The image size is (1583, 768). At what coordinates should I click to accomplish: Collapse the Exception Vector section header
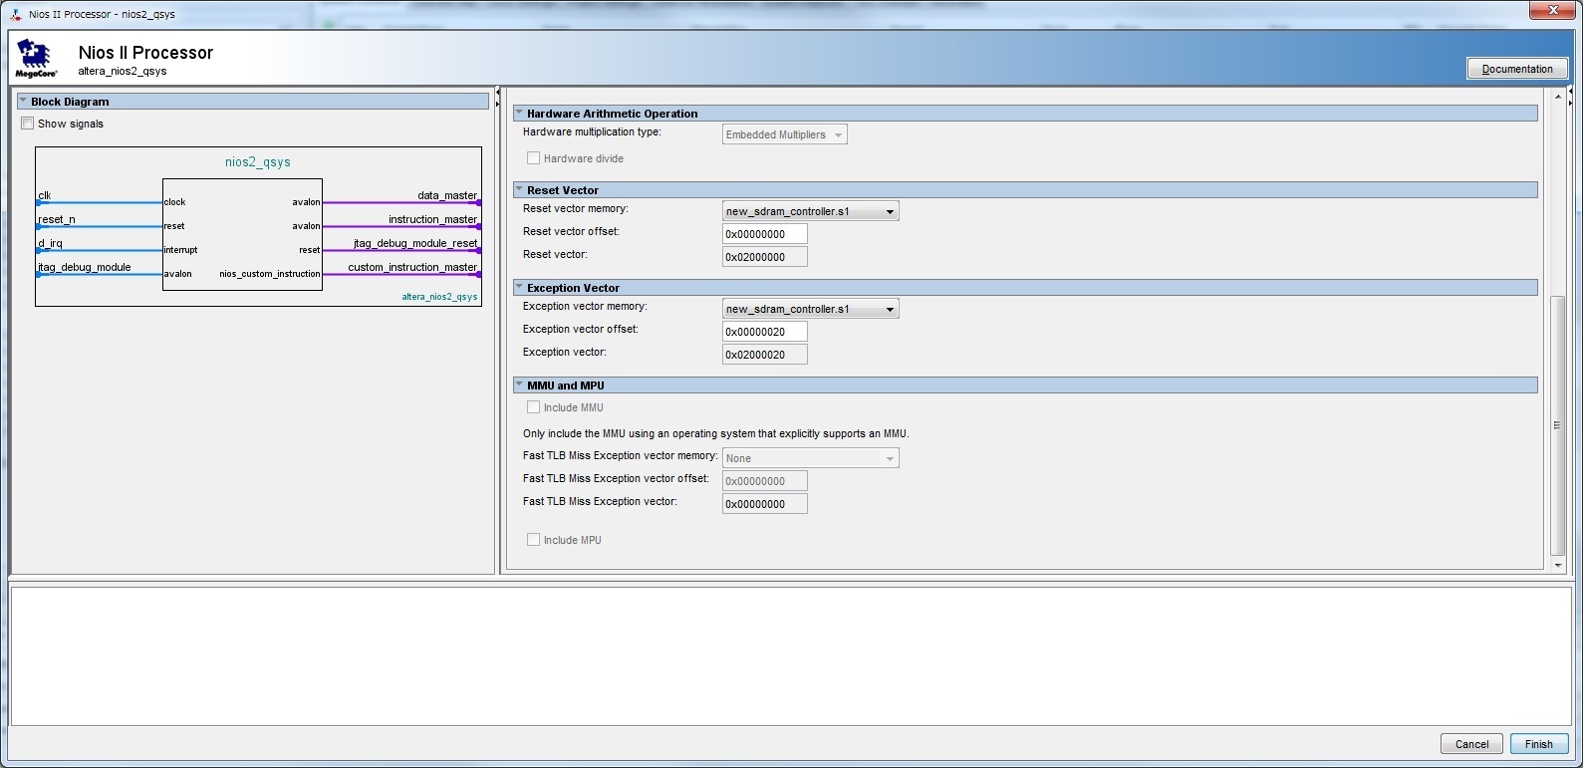(519, 288)
